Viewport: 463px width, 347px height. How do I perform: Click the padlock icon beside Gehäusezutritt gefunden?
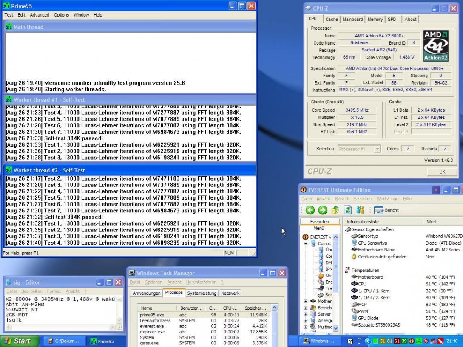coord(354,257)
